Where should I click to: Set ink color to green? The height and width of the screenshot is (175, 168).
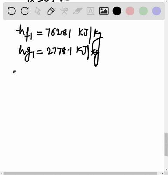click(x=143, y=11)
